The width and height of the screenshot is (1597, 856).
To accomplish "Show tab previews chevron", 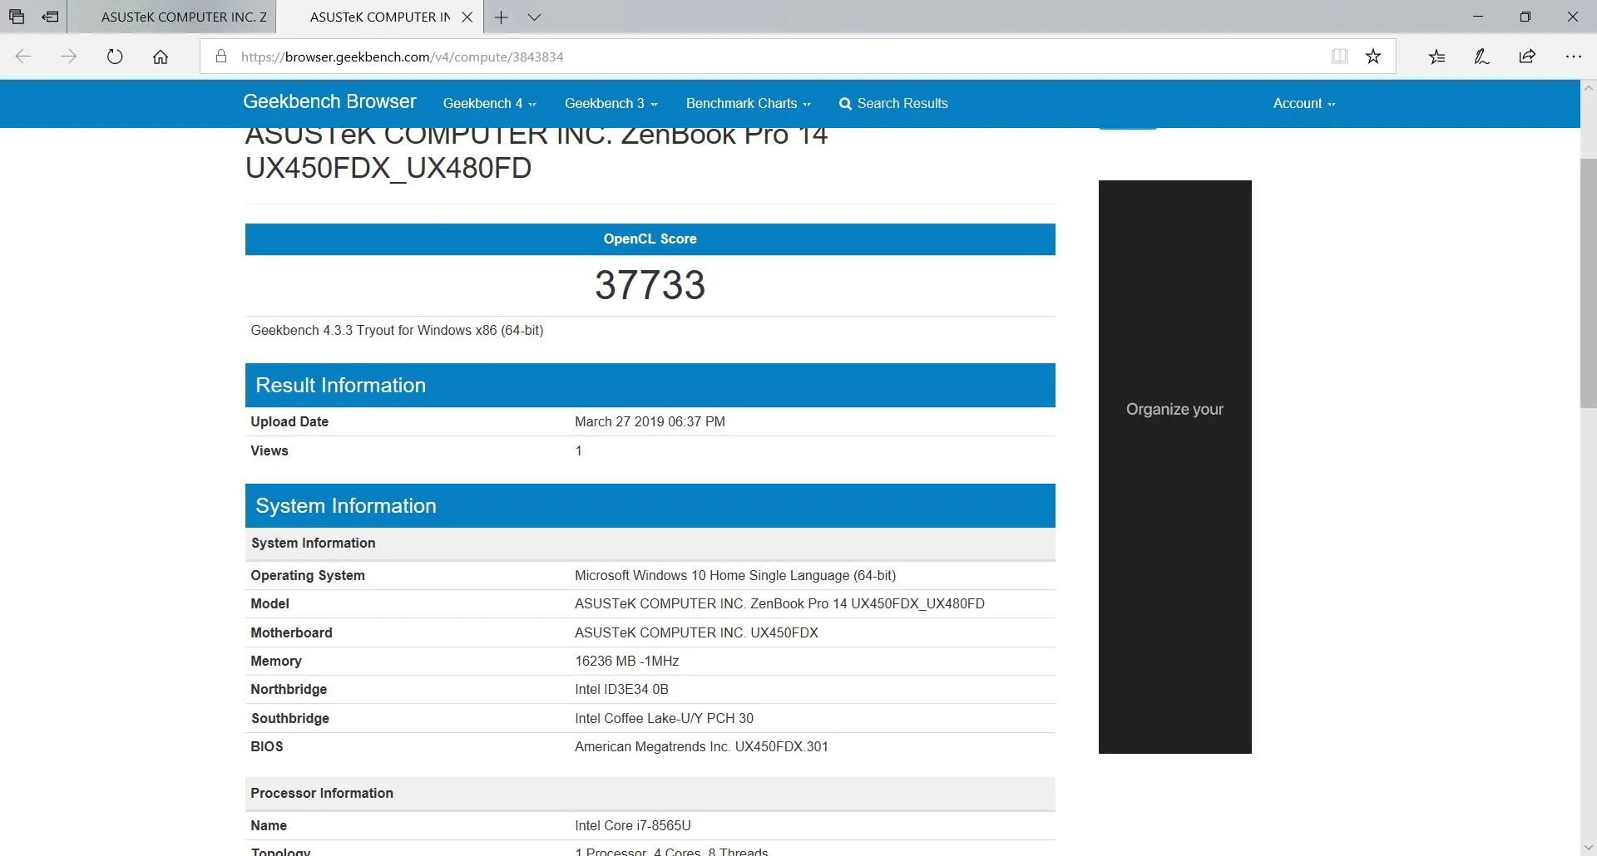I will [x=535, y=17].
